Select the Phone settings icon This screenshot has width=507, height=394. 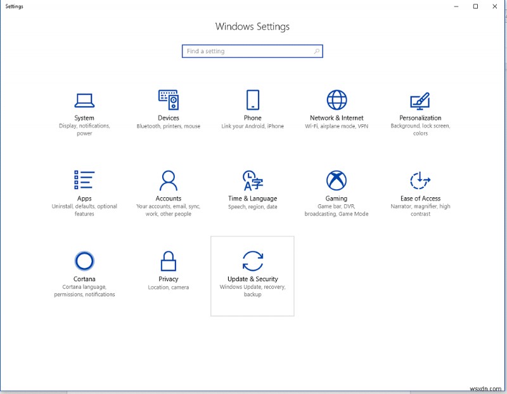pos(252,100)
